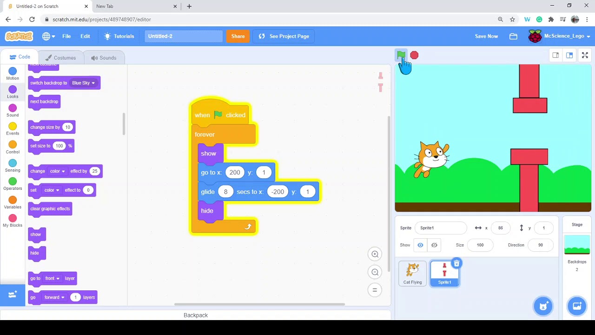Select the Variables block category

coord(13,202)
